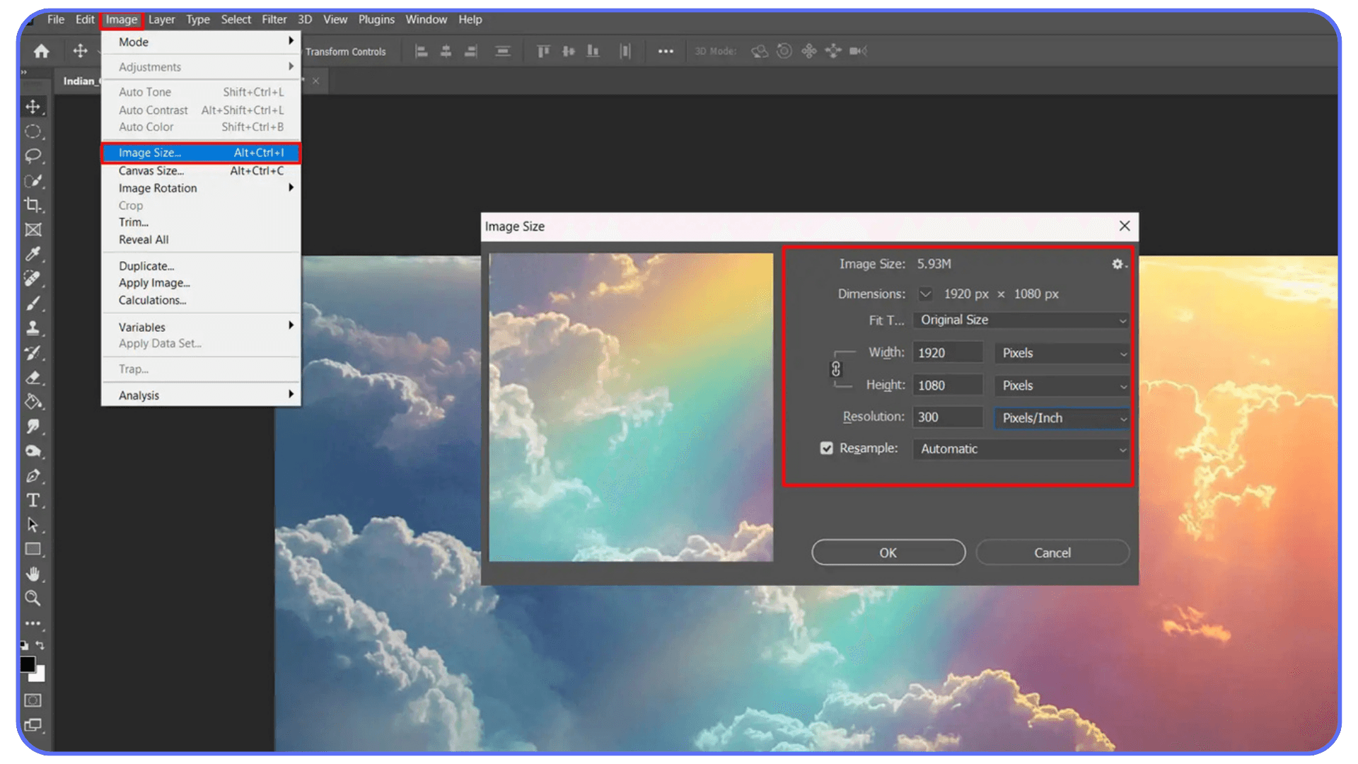
Task: Select the Quick Selection tool
Action: pos(33,180)
